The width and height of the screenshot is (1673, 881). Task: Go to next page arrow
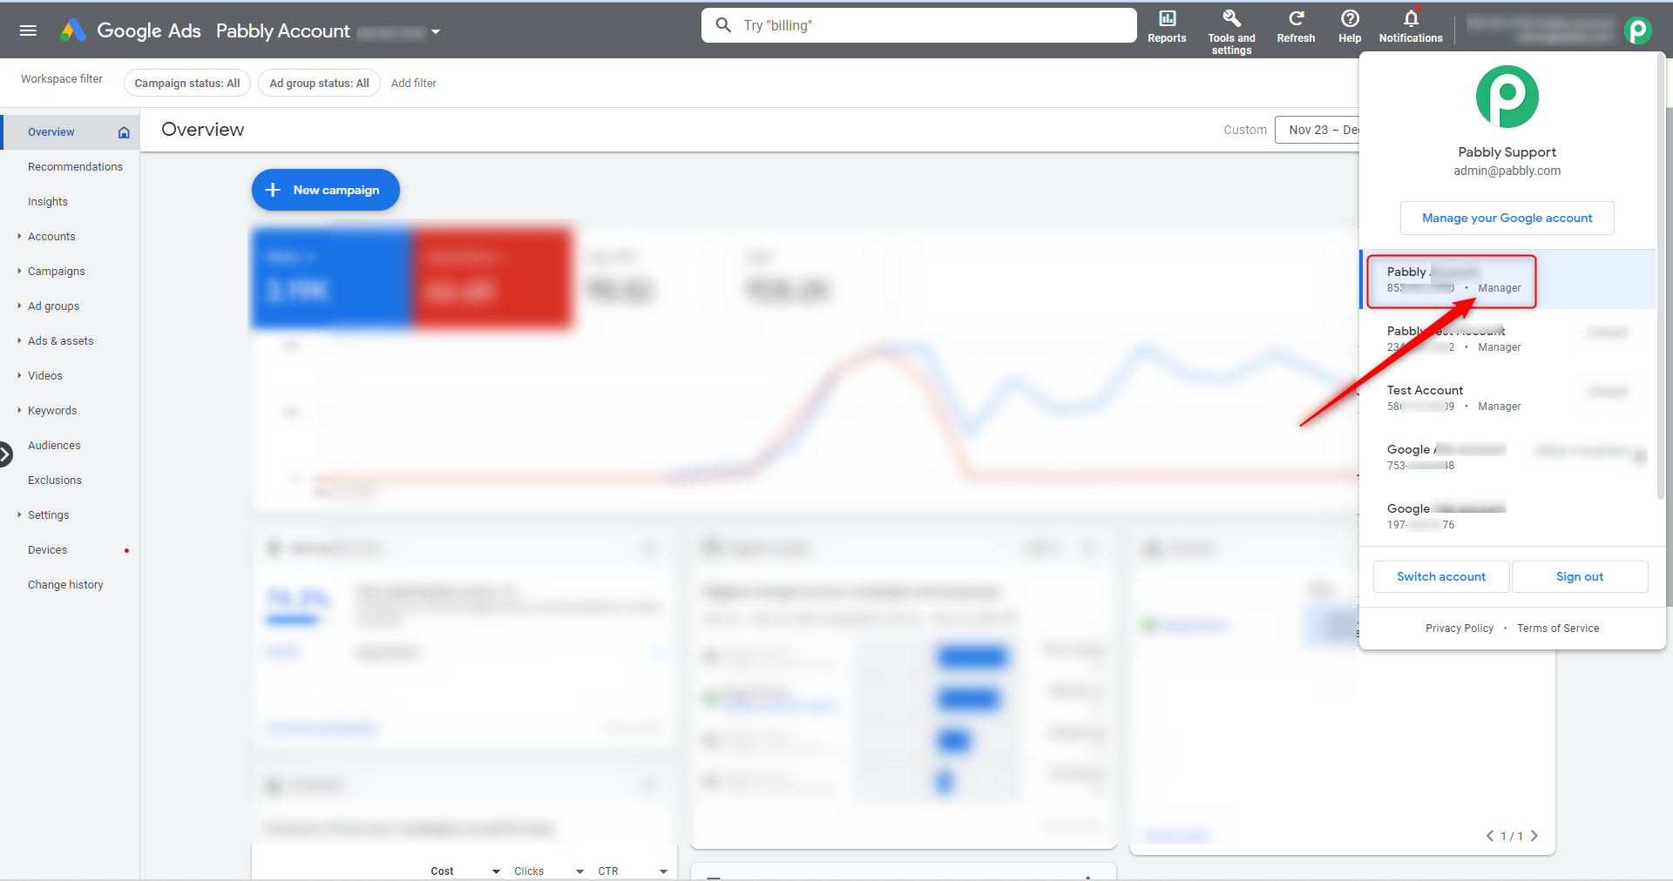point(1534,836)
